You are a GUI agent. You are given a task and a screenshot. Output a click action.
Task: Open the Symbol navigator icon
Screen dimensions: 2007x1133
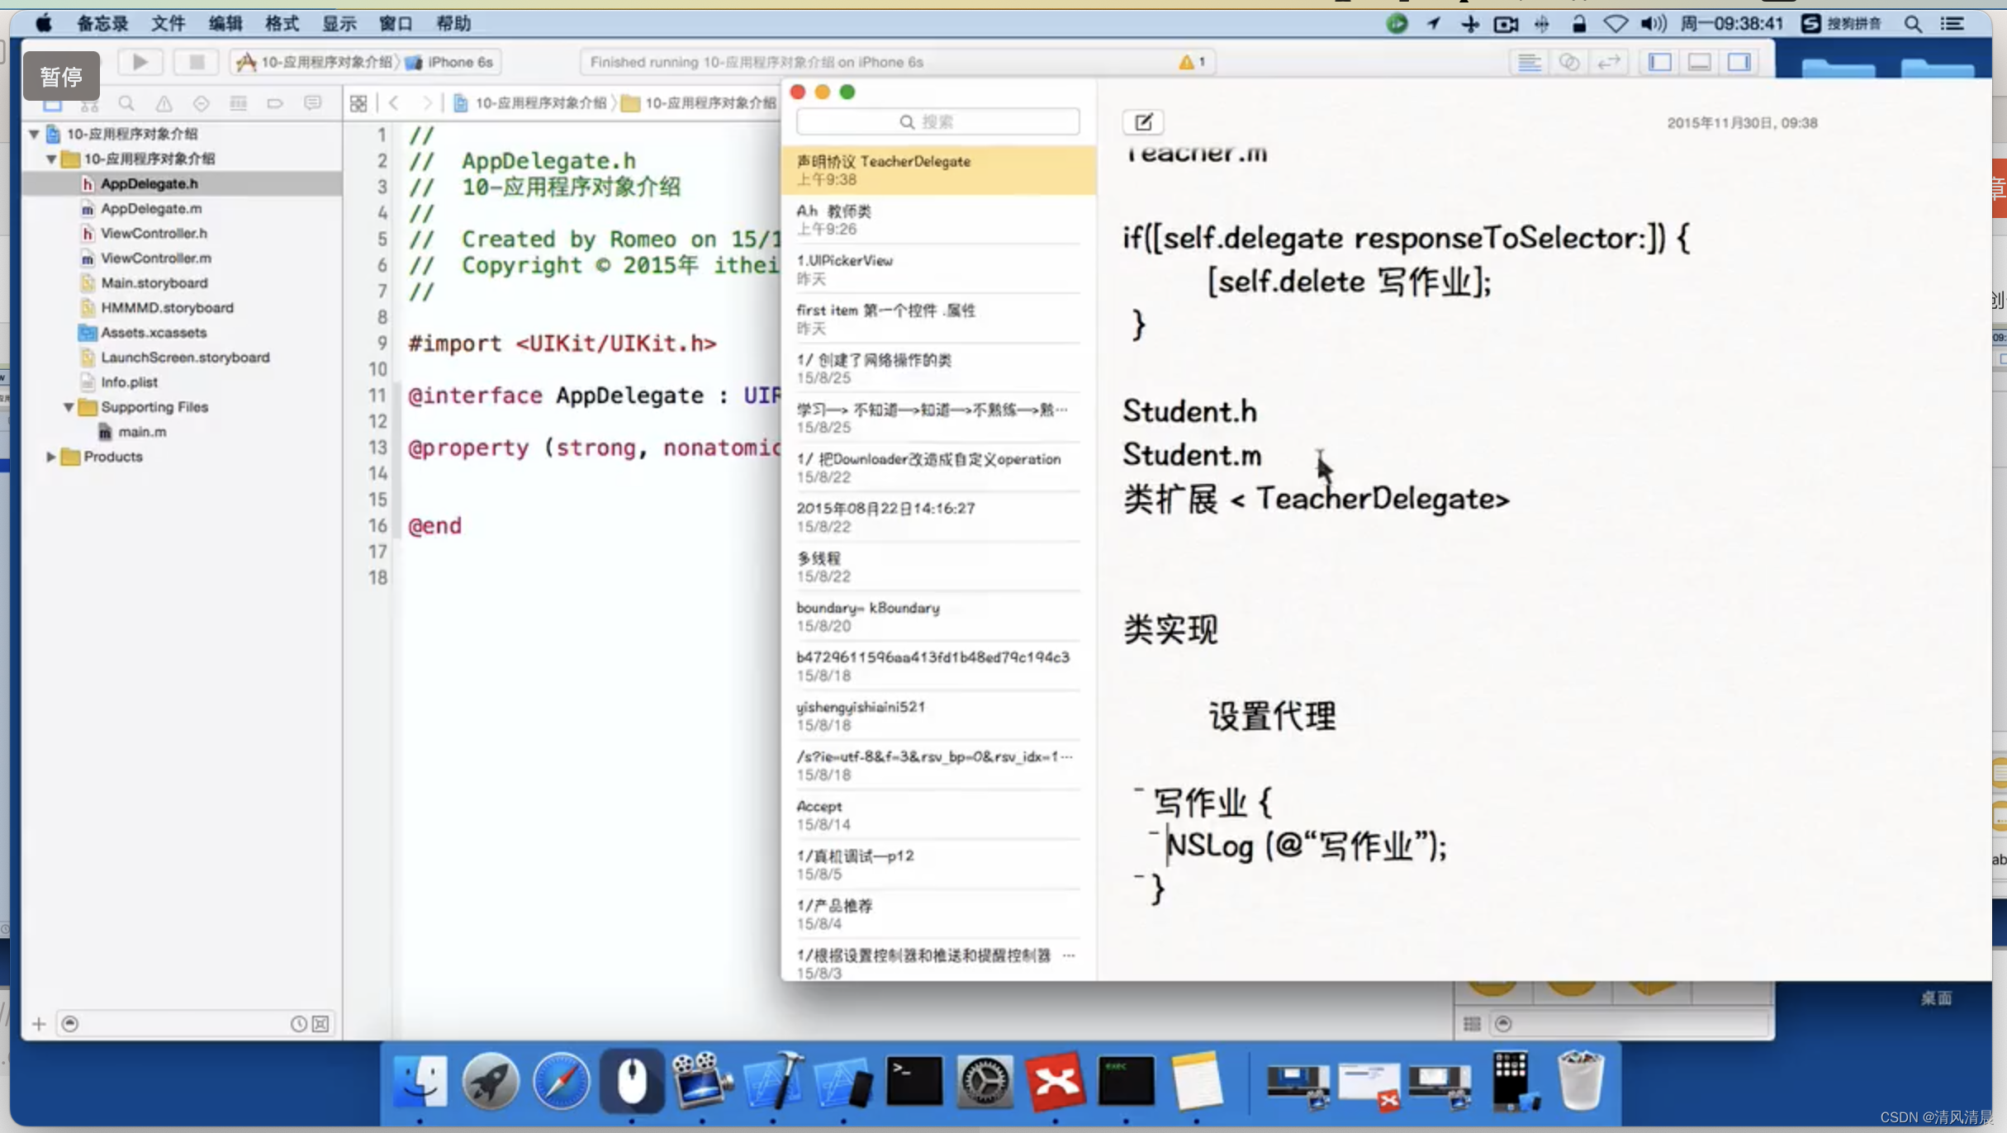coord(89,105)
